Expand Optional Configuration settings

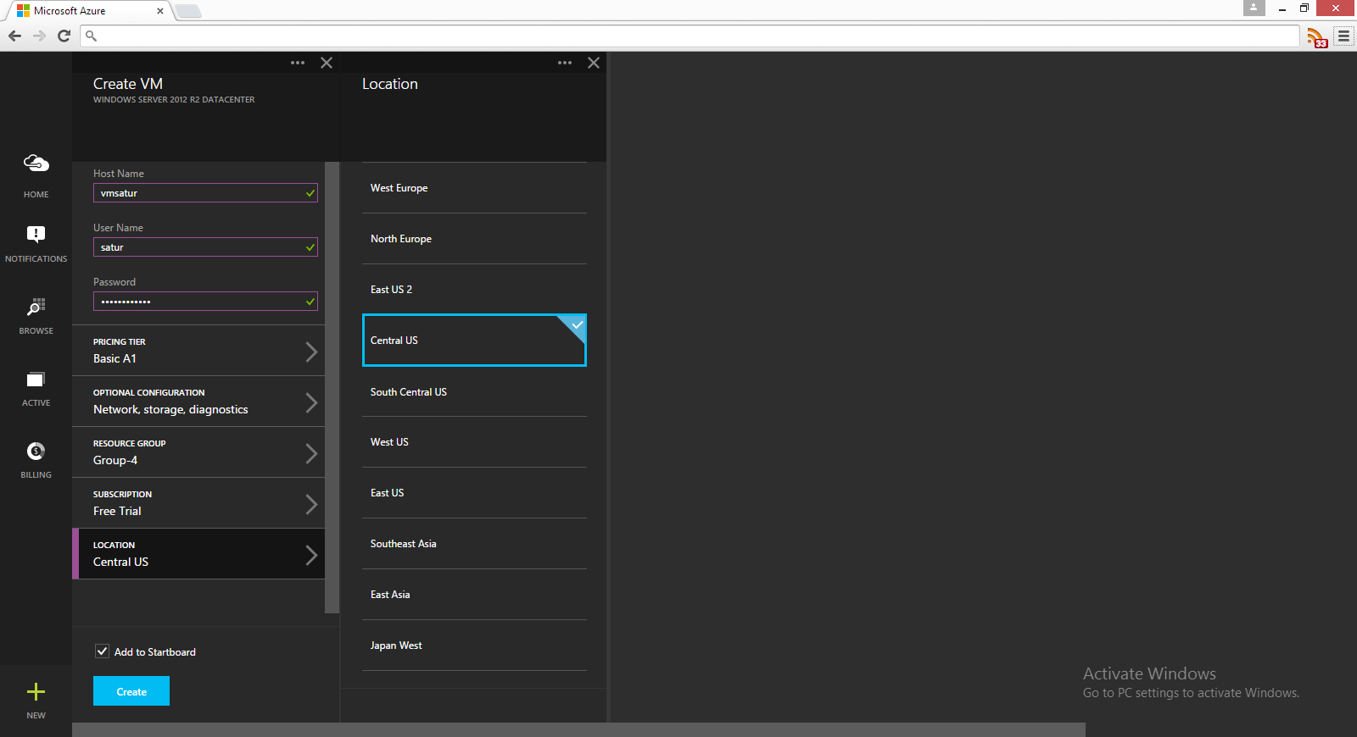198,402
